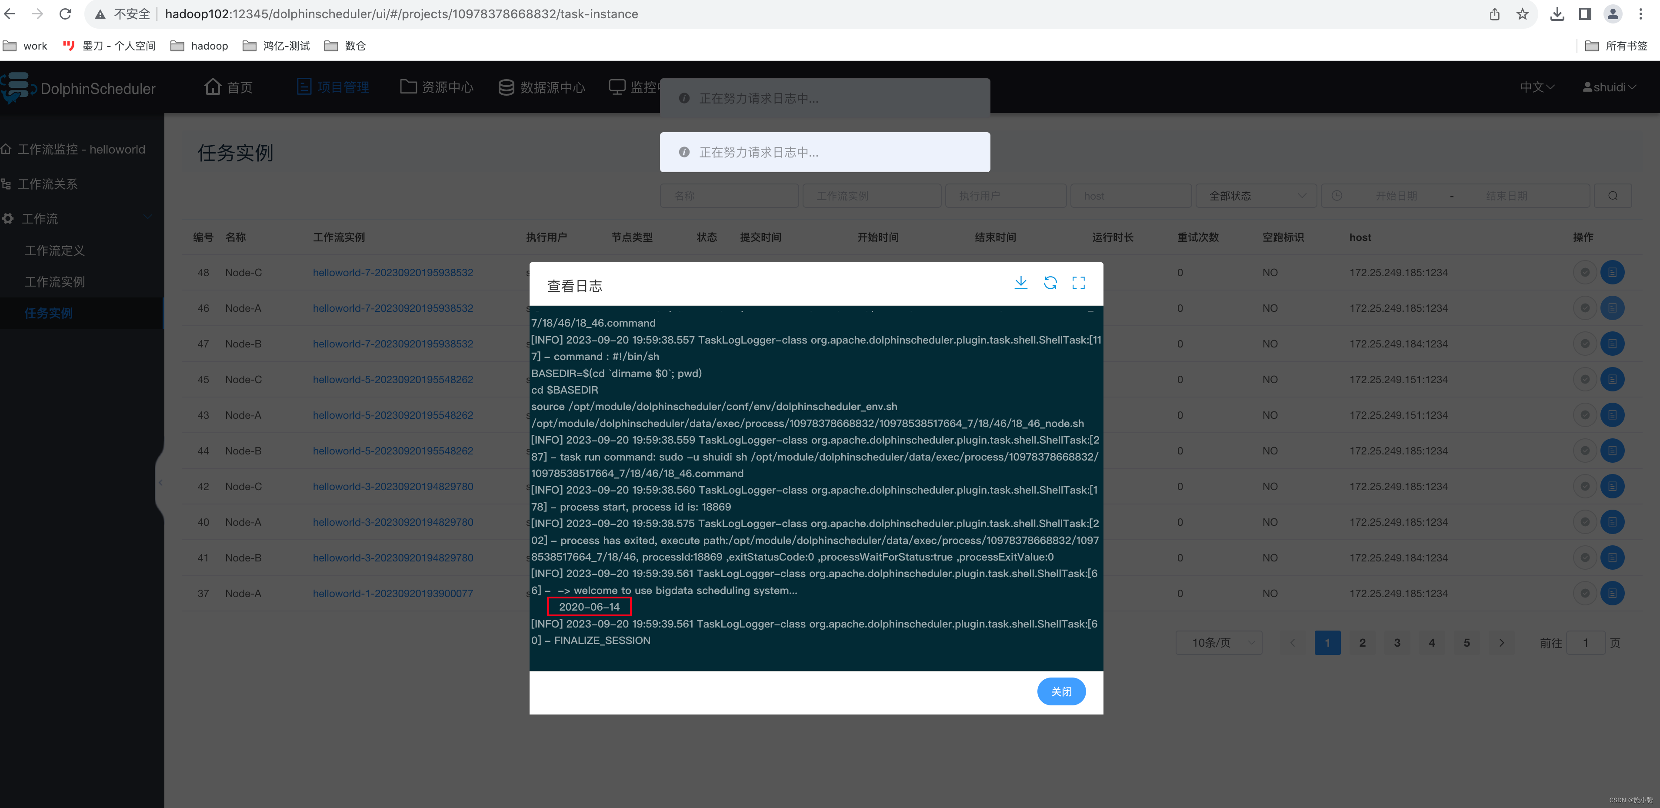The height and width of the screenshot is (808, 1660).
Task: Refresh the log content in dialog
Action: click(1050, 283)
